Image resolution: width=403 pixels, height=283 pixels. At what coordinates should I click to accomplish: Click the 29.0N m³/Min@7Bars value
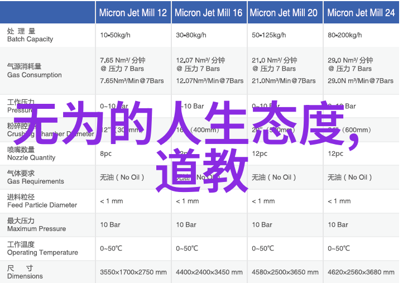click(x=361, y=81)
